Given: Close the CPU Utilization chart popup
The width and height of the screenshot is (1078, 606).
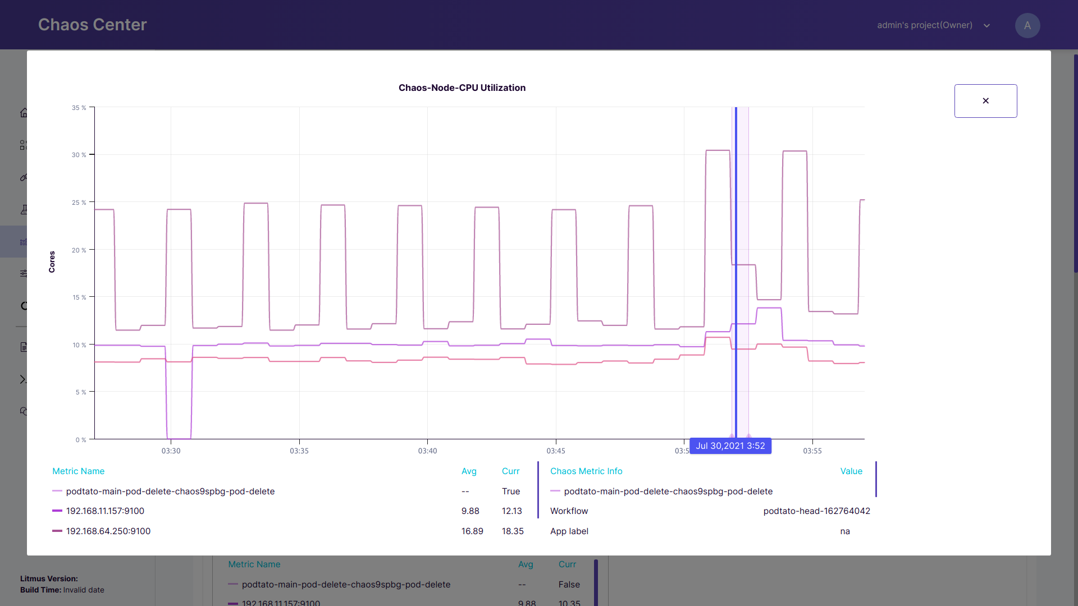Looking at the screenshot, I should coord(985,101).
